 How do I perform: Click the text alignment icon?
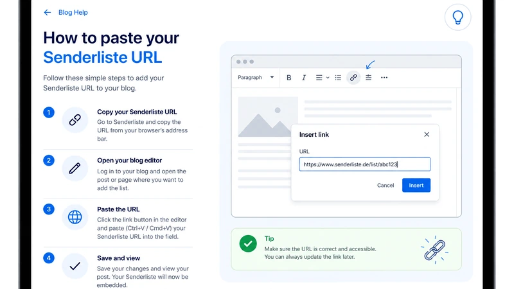(319, 78)
